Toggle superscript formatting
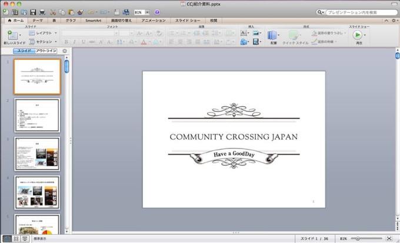The height and width of the screenshot is (243, 400). [101, 42]
